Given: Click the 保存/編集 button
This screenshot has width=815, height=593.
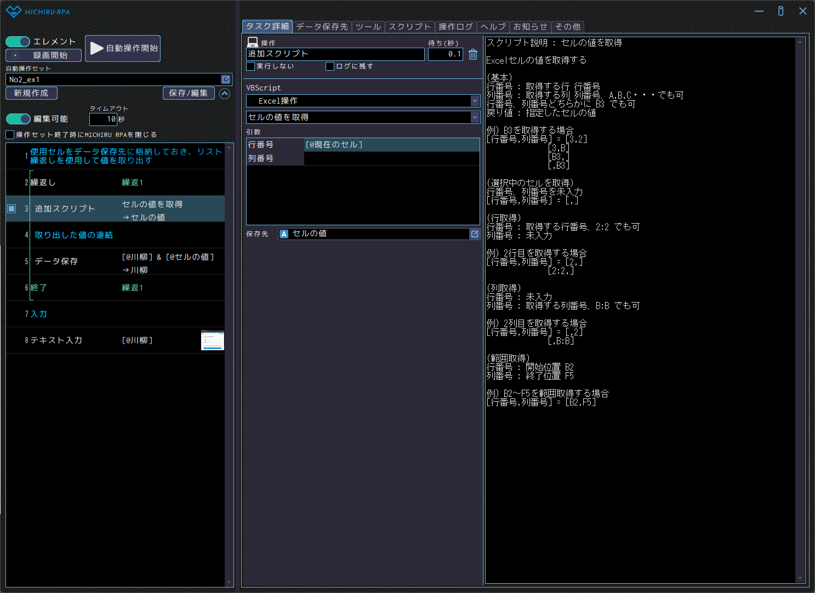Looking at the screenshot, I should [188, 93].
